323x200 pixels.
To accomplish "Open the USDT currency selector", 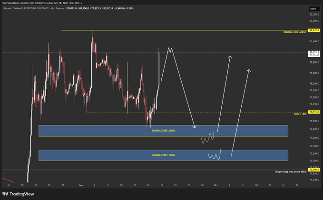I will [x=313, y=9].
